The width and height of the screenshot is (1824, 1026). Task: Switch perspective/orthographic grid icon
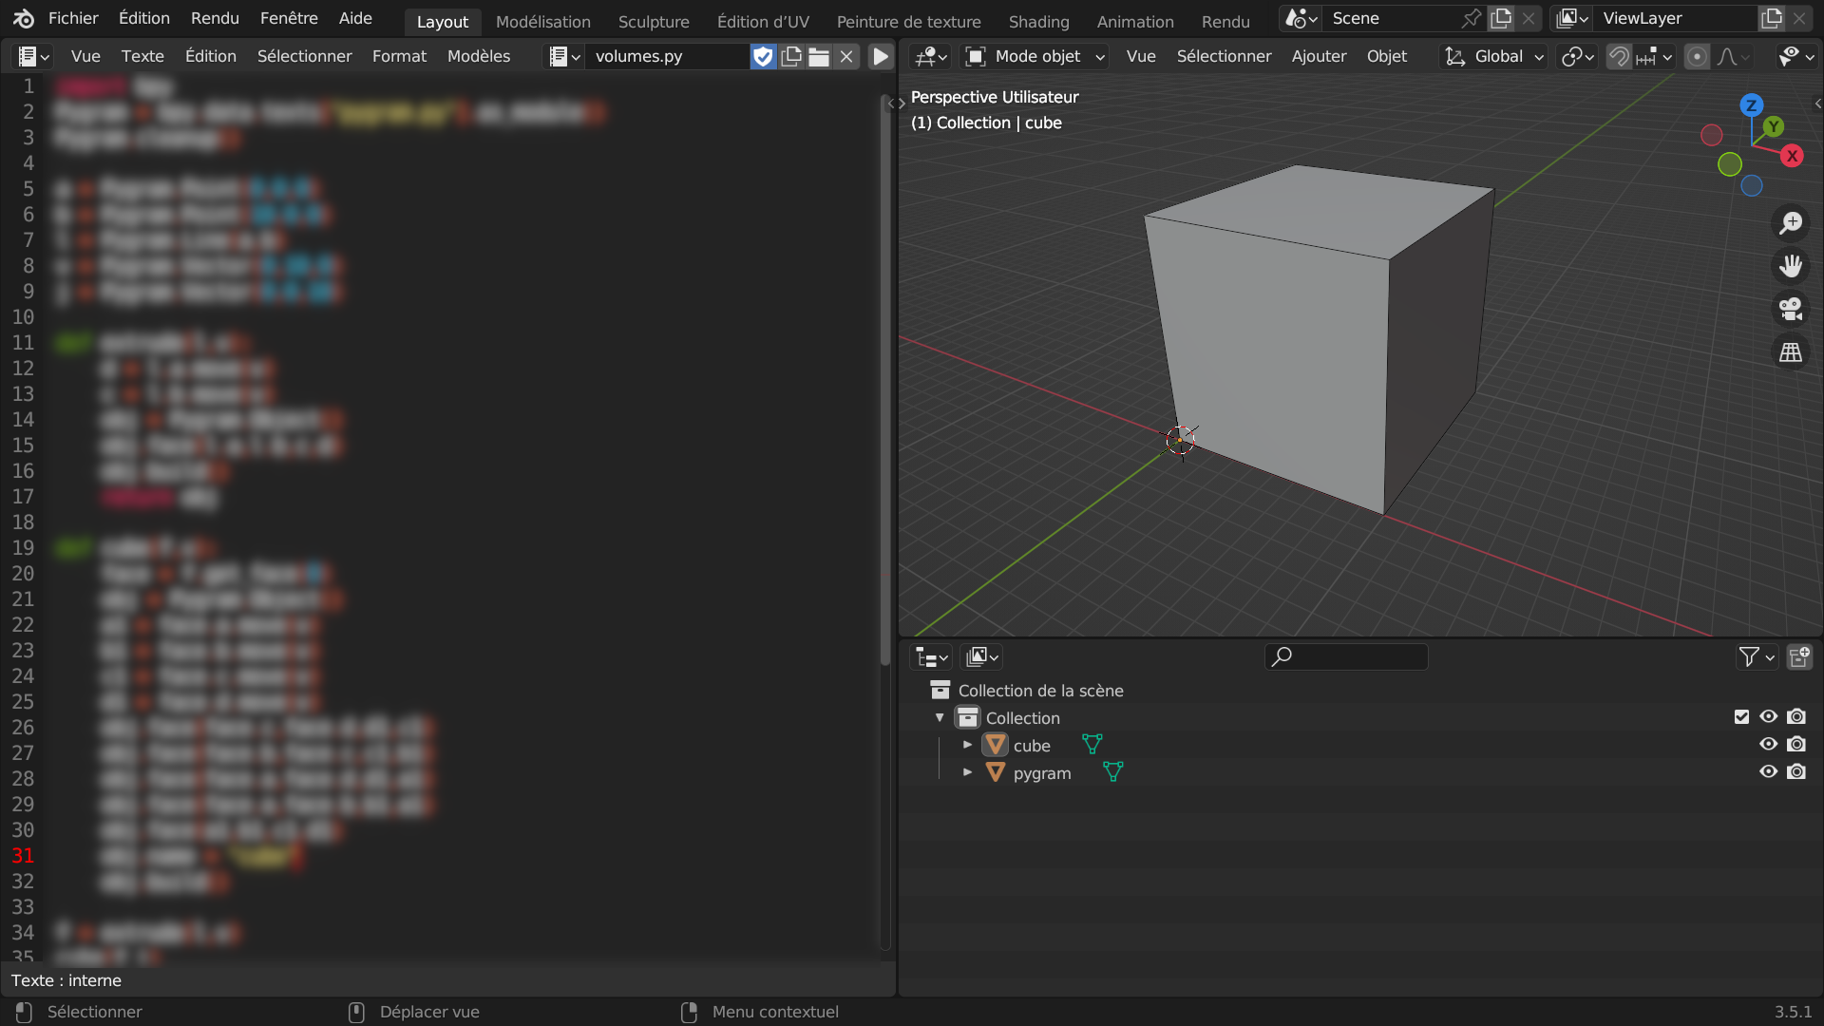[1791, 352]
